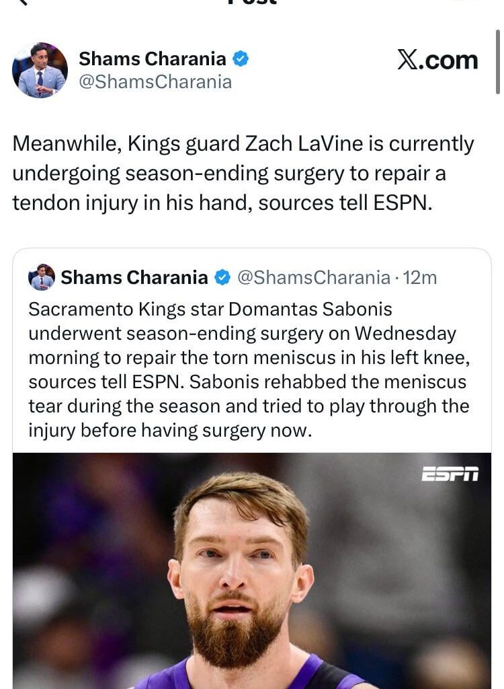Click the last line of the quoted post text
Image resolution: width=504 pixels, height=689 pixels.
click(170, 431)
